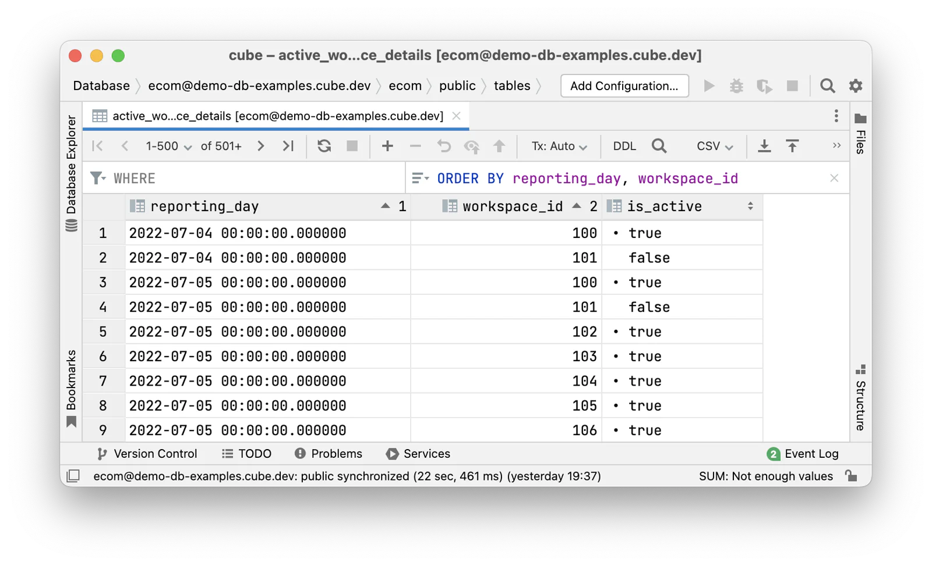Show more toolbar actions chevrons

click(x=836, y=145)
